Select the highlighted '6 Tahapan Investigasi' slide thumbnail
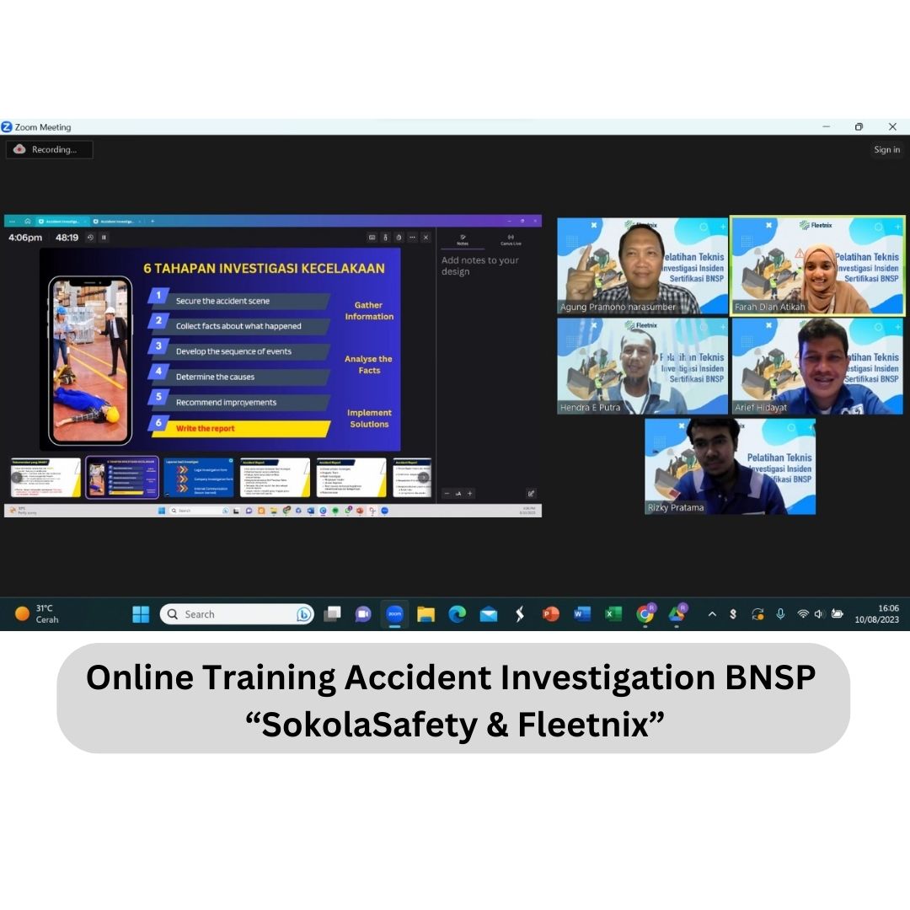910x910 pixels. pos(122,478)
